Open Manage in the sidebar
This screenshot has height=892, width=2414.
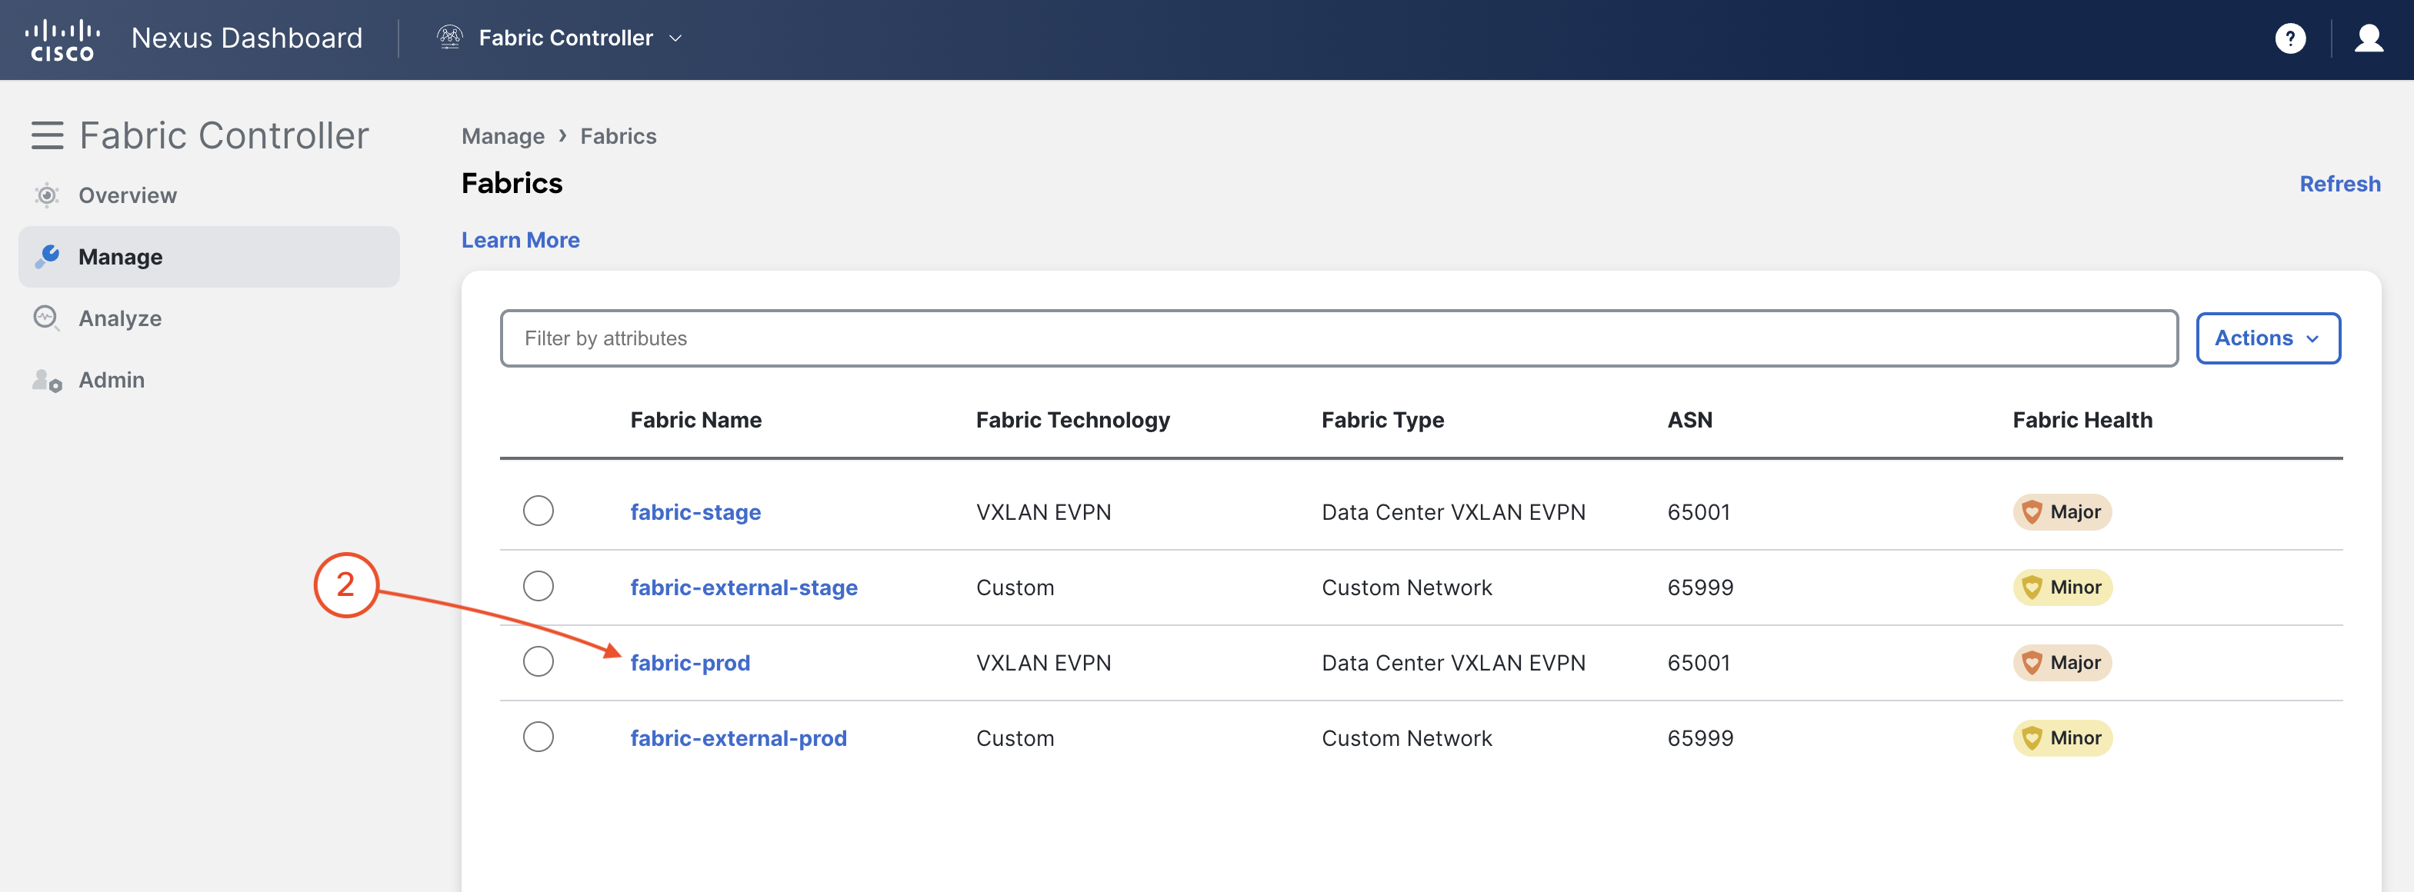tap(209, 257)
